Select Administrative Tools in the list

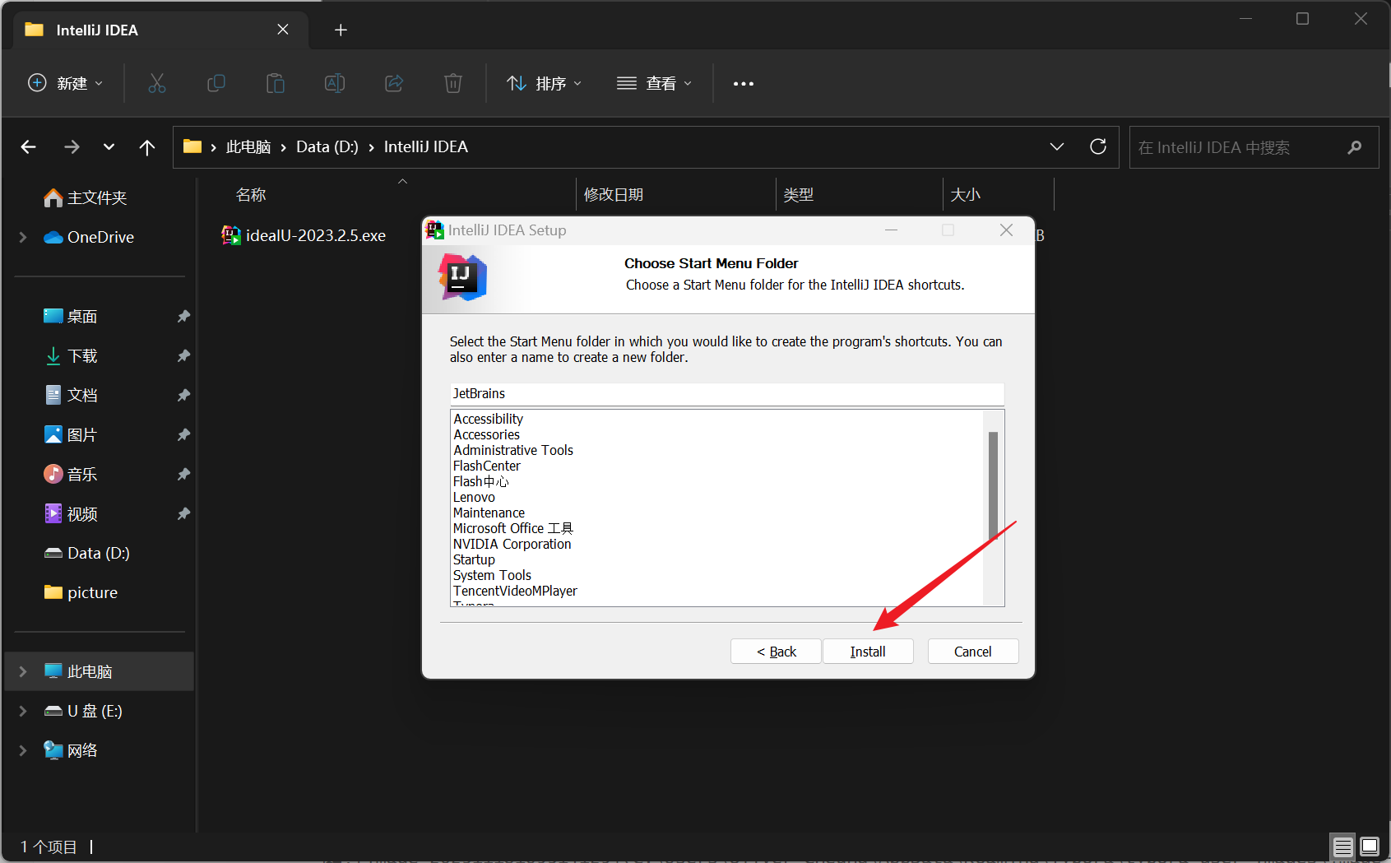(x=513, y=450)
